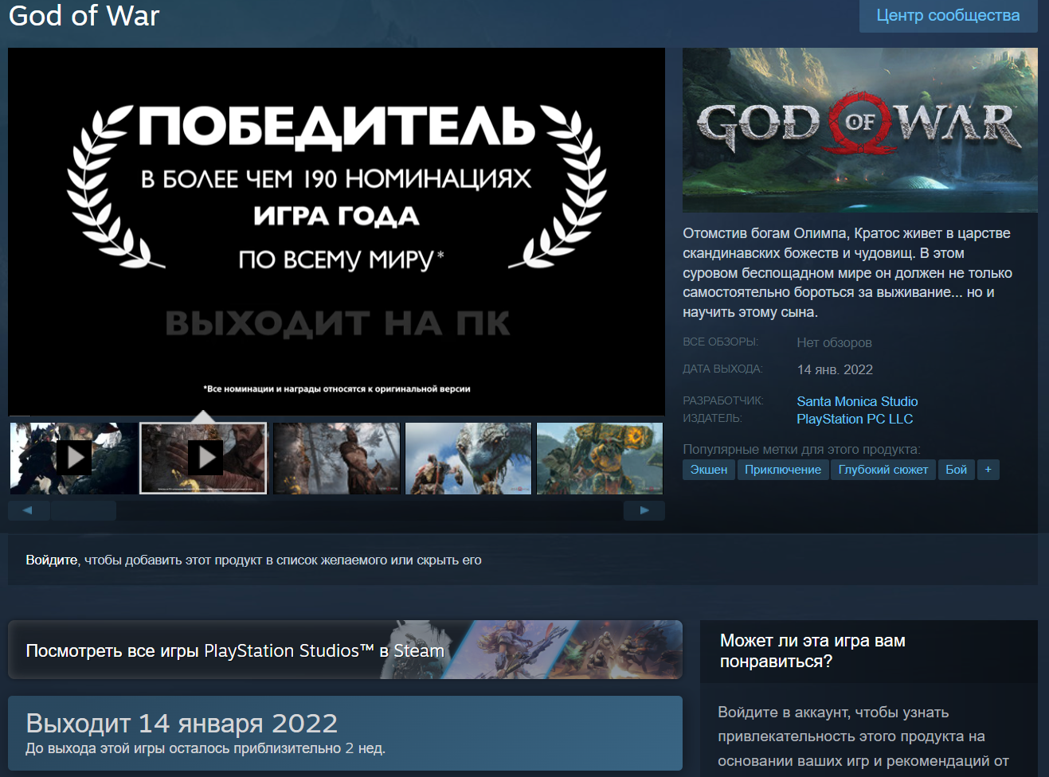Click the game description paragraph

(847, 272)
